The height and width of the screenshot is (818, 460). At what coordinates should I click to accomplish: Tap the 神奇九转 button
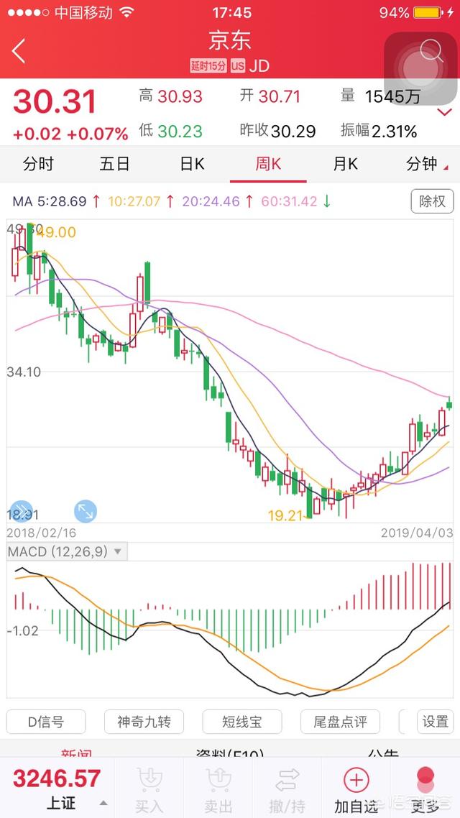click(x=144, y=722)
